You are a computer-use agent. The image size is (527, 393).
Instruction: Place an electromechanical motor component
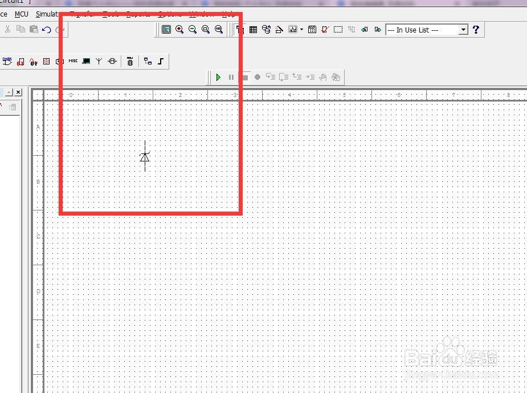point(112,61)
